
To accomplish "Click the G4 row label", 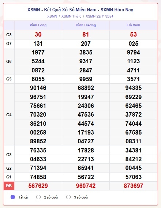I will tap(9, 115).
